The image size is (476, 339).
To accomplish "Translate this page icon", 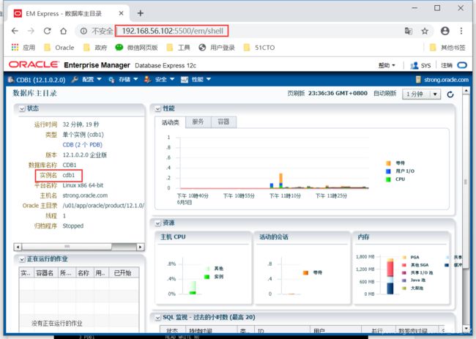I will [409, 31].
